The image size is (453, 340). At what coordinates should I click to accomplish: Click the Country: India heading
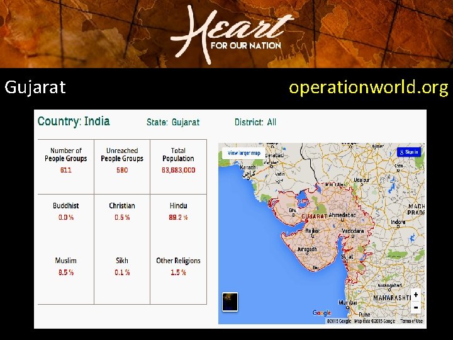click(x=74, y=121)
